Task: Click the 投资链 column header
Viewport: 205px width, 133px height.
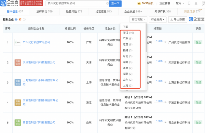Action: [x=157, y=29]
